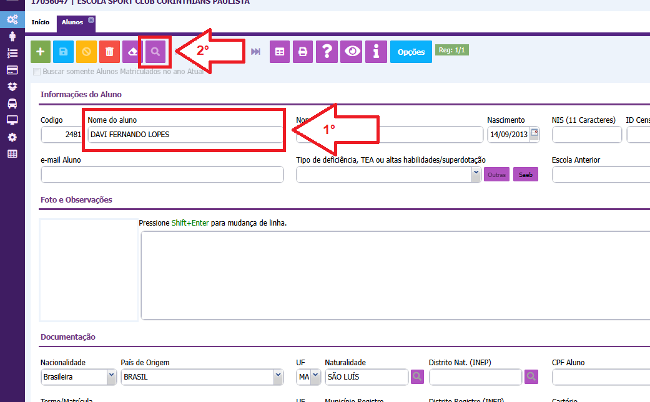This screenshot has height=402, width=650.
Task: Open the info icon in the toolbar
Action: point(376,52)
